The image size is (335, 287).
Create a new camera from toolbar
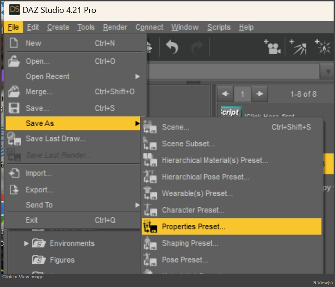[272, 47]
